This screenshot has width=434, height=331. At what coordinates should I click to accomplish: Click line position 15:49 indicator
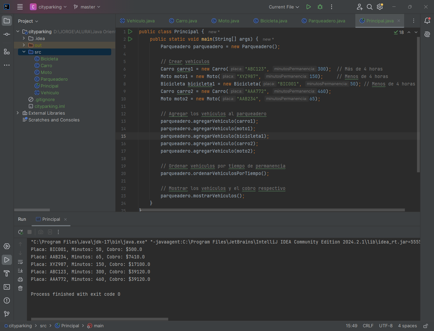coord(352,326)
